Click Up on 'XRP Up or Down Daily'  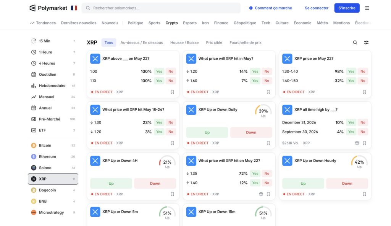tap(207, 132)
